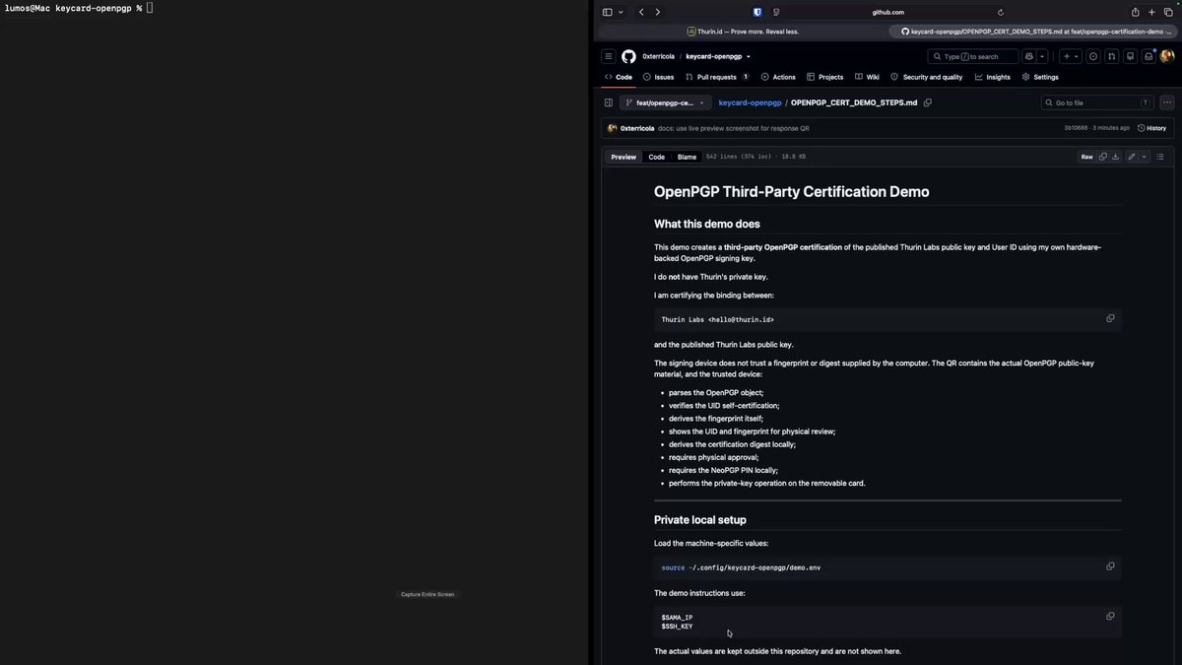Copy raw file contents icon
This screenshot has height=665, width=1182.
tap(1103, 157)
